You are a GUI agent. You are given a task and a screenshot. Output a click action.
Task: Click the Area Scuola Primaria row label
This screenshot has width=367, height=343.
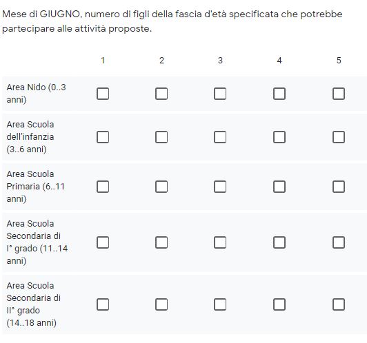click(x=36, y=187)
